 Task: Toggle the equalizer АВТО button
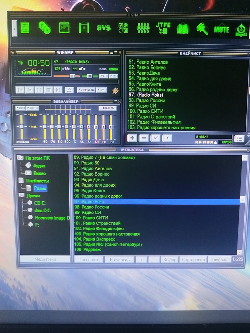pos(33,108)
